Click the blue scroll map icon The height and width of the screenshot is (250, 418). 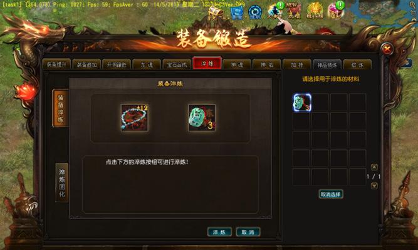coord(236,12)
